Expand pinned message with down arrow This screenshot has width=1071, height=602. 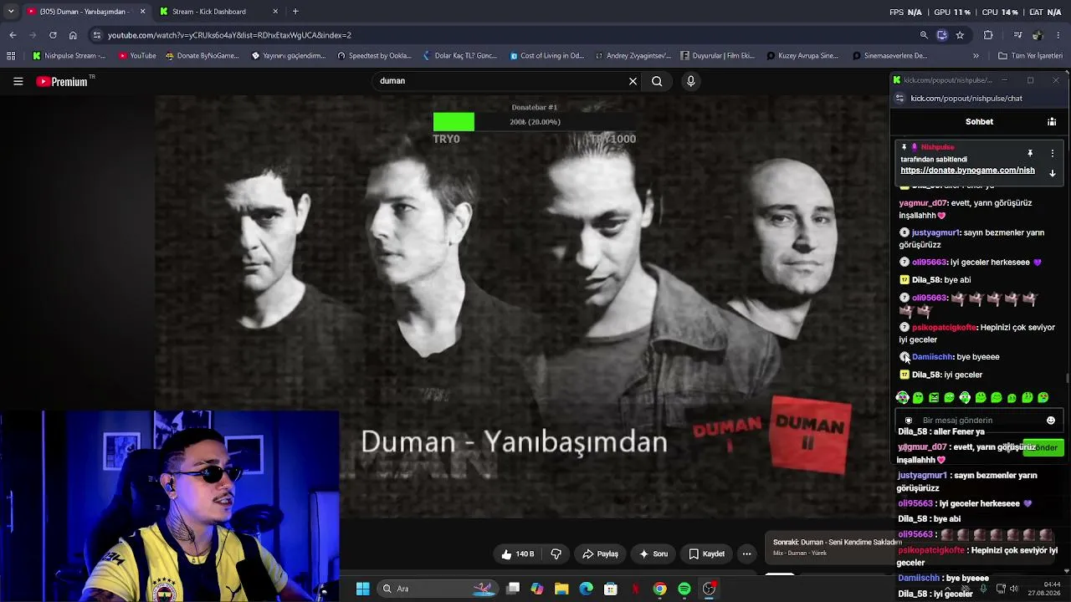(x=1053, y=173)
